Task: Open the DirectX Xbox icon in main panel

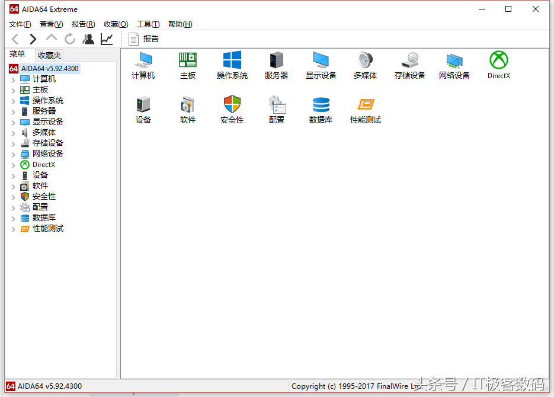Action: [499, 65]
